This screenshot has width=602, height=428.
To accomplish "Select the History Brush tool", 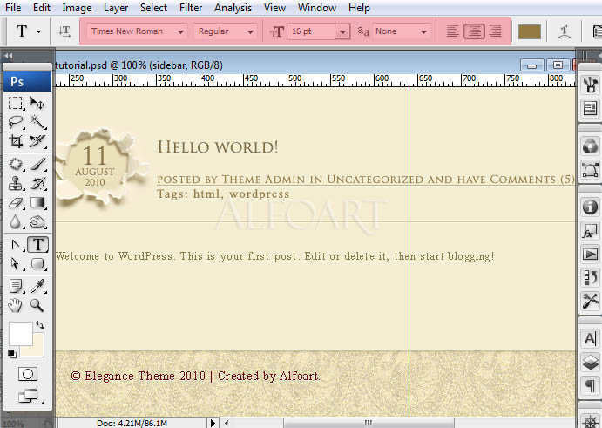I will [x=37, y=184].
